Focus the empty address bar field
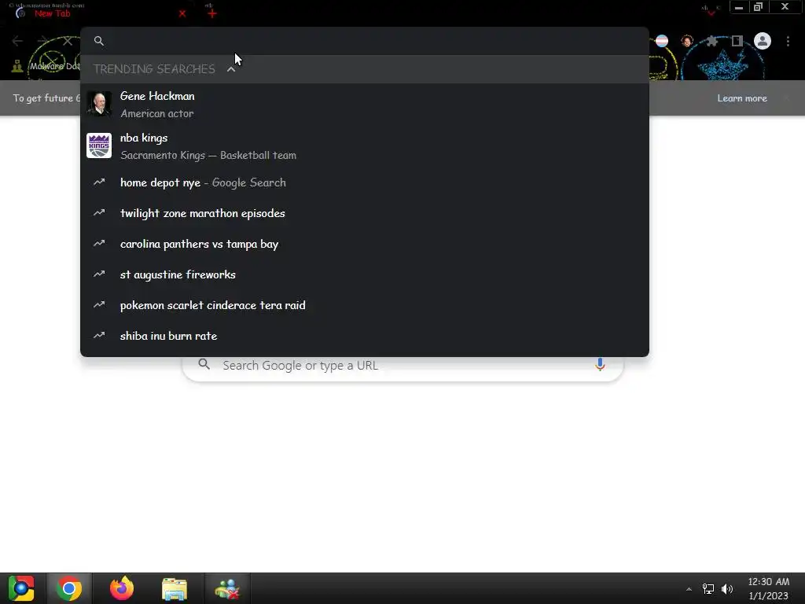The height and width of the screenshot is (604, 805). (x=365, y=41)
